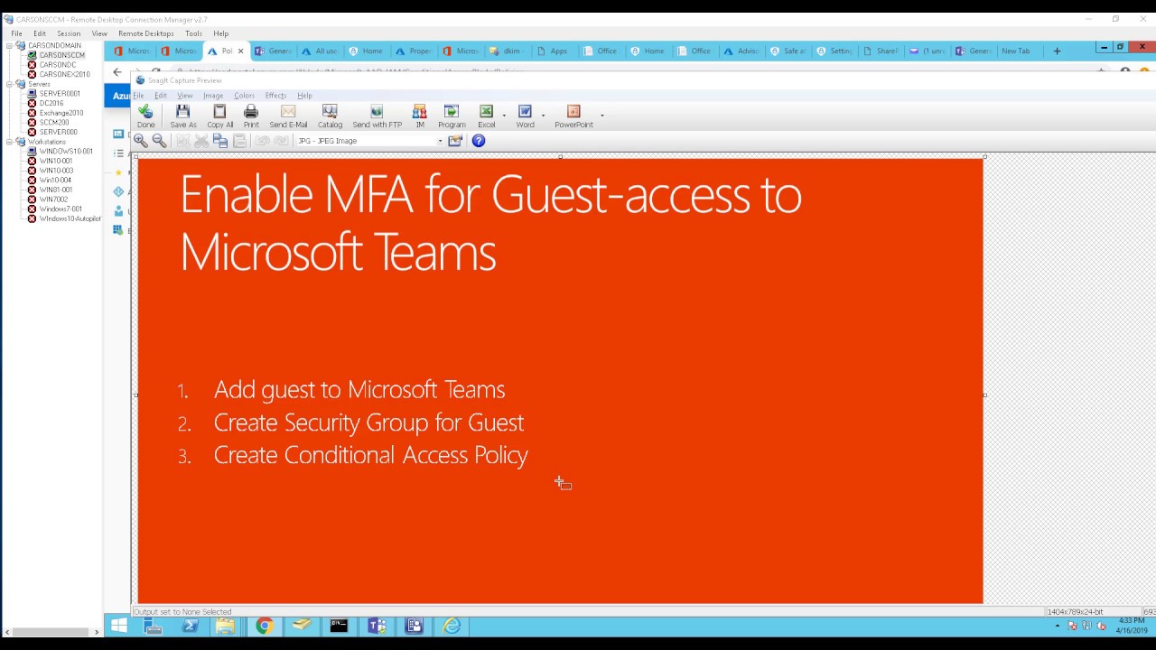Open Google Chrome from the taskbar
The width and height of the screenshot is (1156, 650).
pos(264,626)
